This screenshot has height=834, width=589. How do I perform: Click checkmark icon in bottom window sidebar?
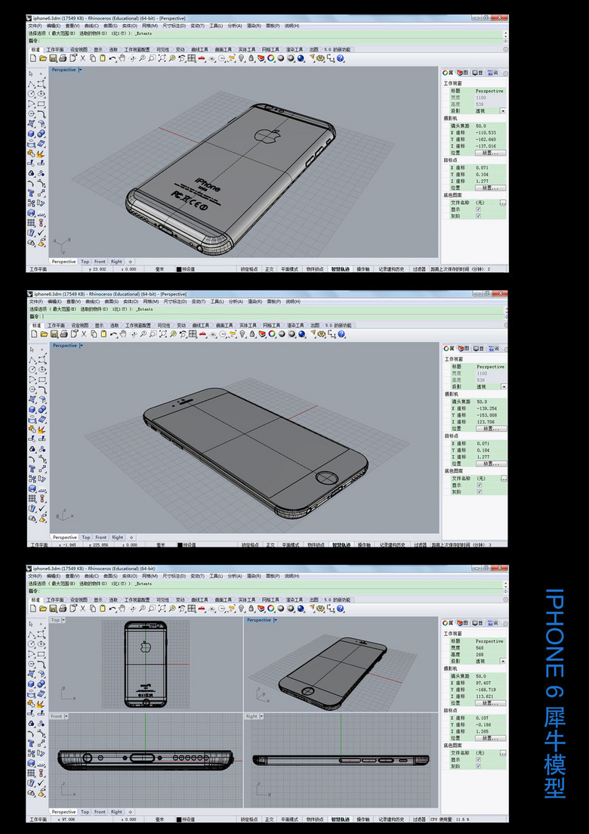click(x=42, y=782)
